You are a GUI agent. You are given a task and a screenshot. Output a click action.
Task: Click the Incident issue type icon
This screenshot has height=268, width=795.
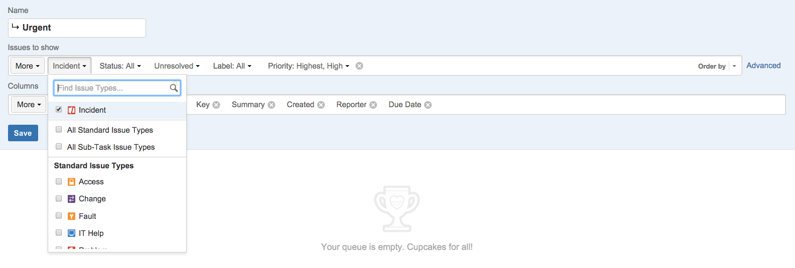[x=72, y=110]
